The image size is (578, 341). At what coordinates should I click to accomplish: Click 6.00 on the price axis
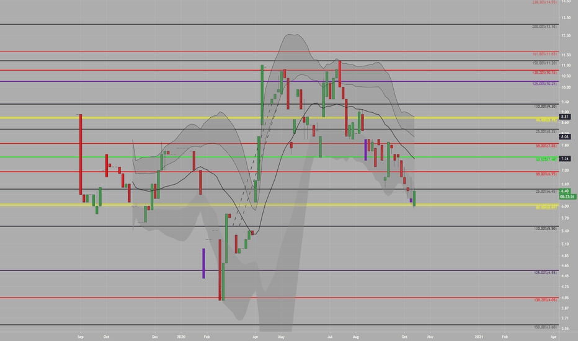tap(565, 206)
